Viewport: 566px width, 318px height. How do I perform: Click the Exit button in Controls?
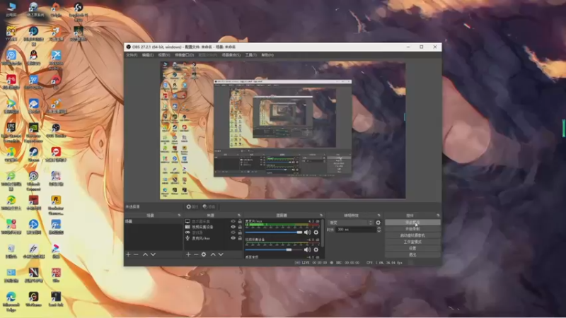coord(412,255)
